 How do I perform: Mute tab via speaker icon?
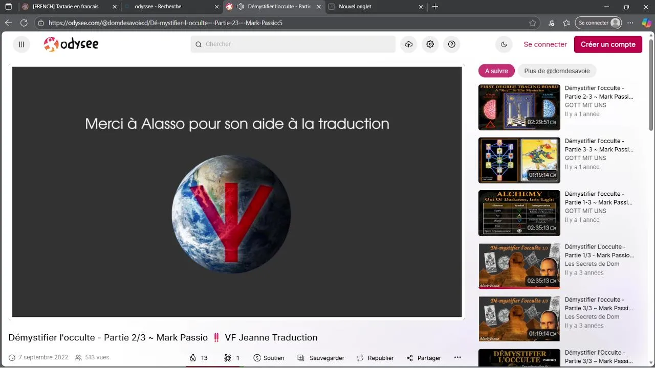(x=240, y=7)
